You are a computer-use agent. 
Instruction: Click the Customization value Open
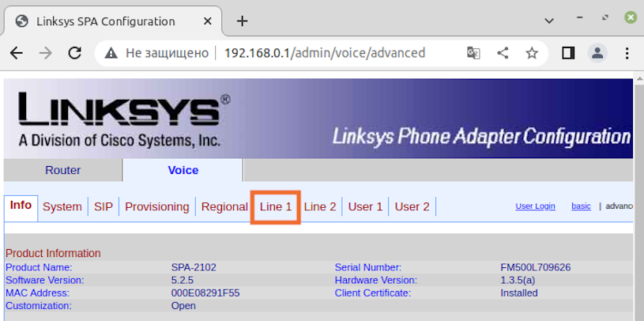click(x=183, y=306)
